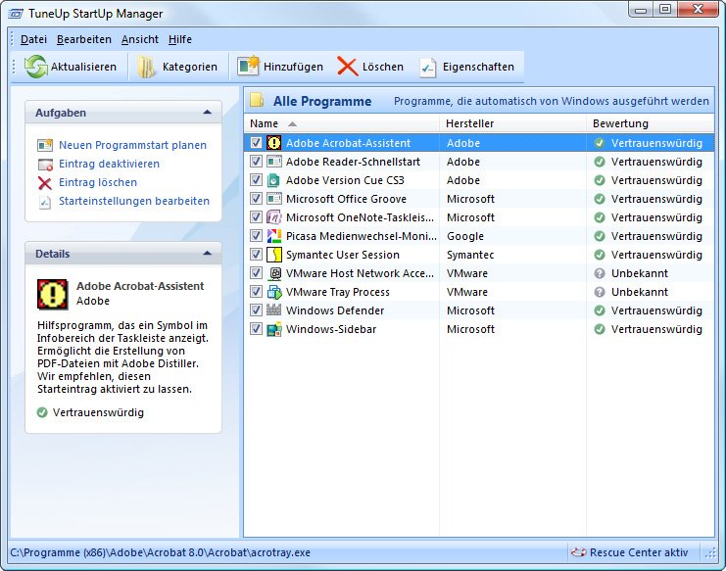The width and height of the screenshot is (726, 571).
Task: Open the Hilfe menu
Action: [179, 39]
